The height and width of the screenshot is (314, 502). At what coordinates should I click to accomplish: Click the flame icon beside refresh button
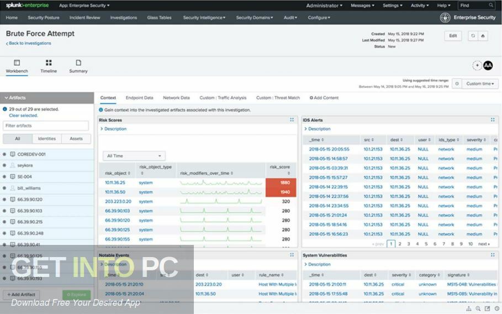click(483, 36)
